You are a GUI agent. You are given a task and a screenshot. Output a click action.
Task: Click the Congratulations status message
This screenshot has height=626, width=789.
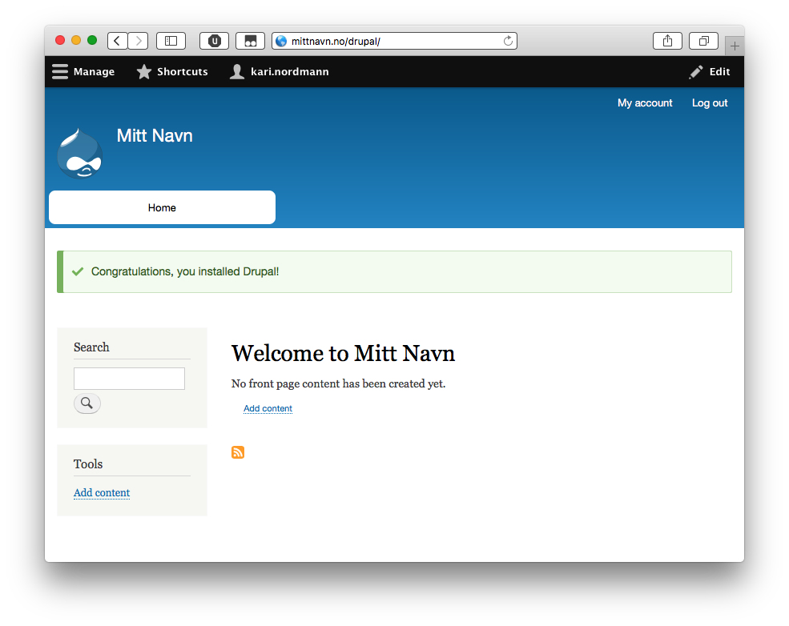[394, 271]
